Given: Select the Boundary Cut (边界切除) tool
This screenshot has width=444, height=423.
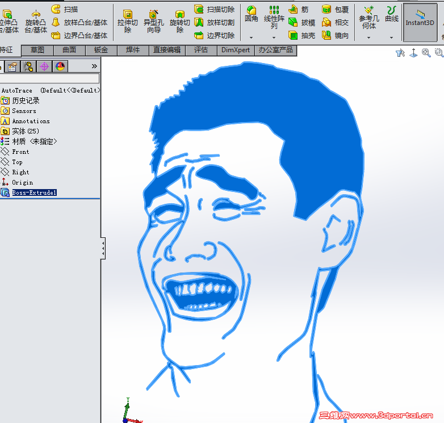Looking at the screenshot, I should coord(215,35).
